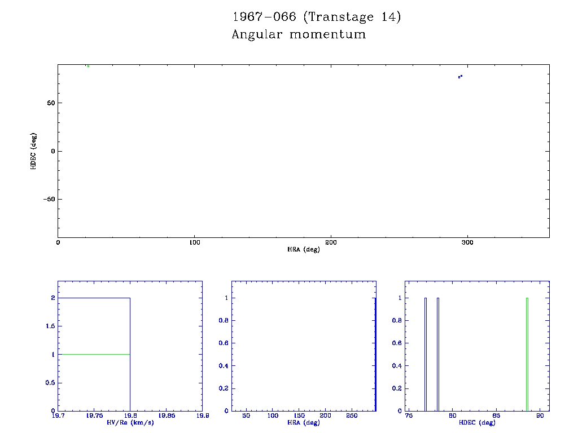This screenshot has width=578, height=433.
Task: Select the green data point in the scatter plot
Action: click(x=88, y=66)
